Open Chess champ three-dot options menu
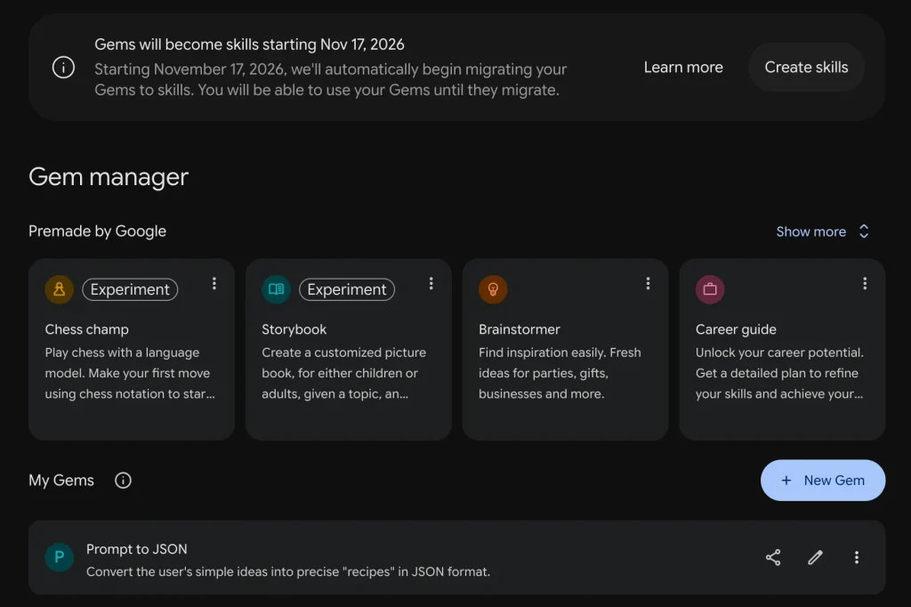911x607 pixels. coord(214,283)
